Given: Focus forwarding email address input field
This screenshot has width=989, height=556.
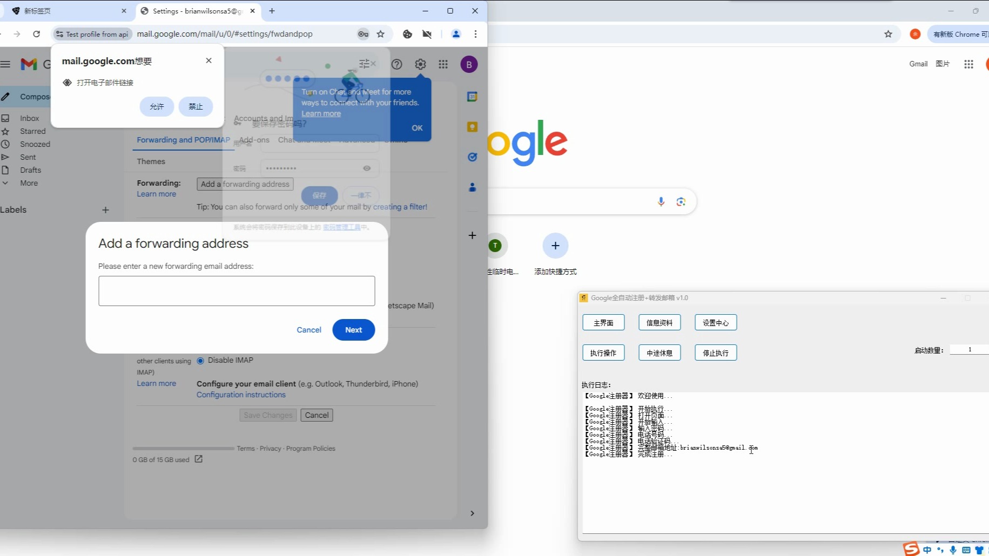Looking at the screenshot, I should coord(237,291).
